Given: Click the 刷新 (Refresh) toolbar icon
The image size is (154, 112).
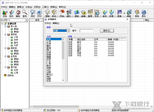Looking at the screenshot, I should [129, 13].
